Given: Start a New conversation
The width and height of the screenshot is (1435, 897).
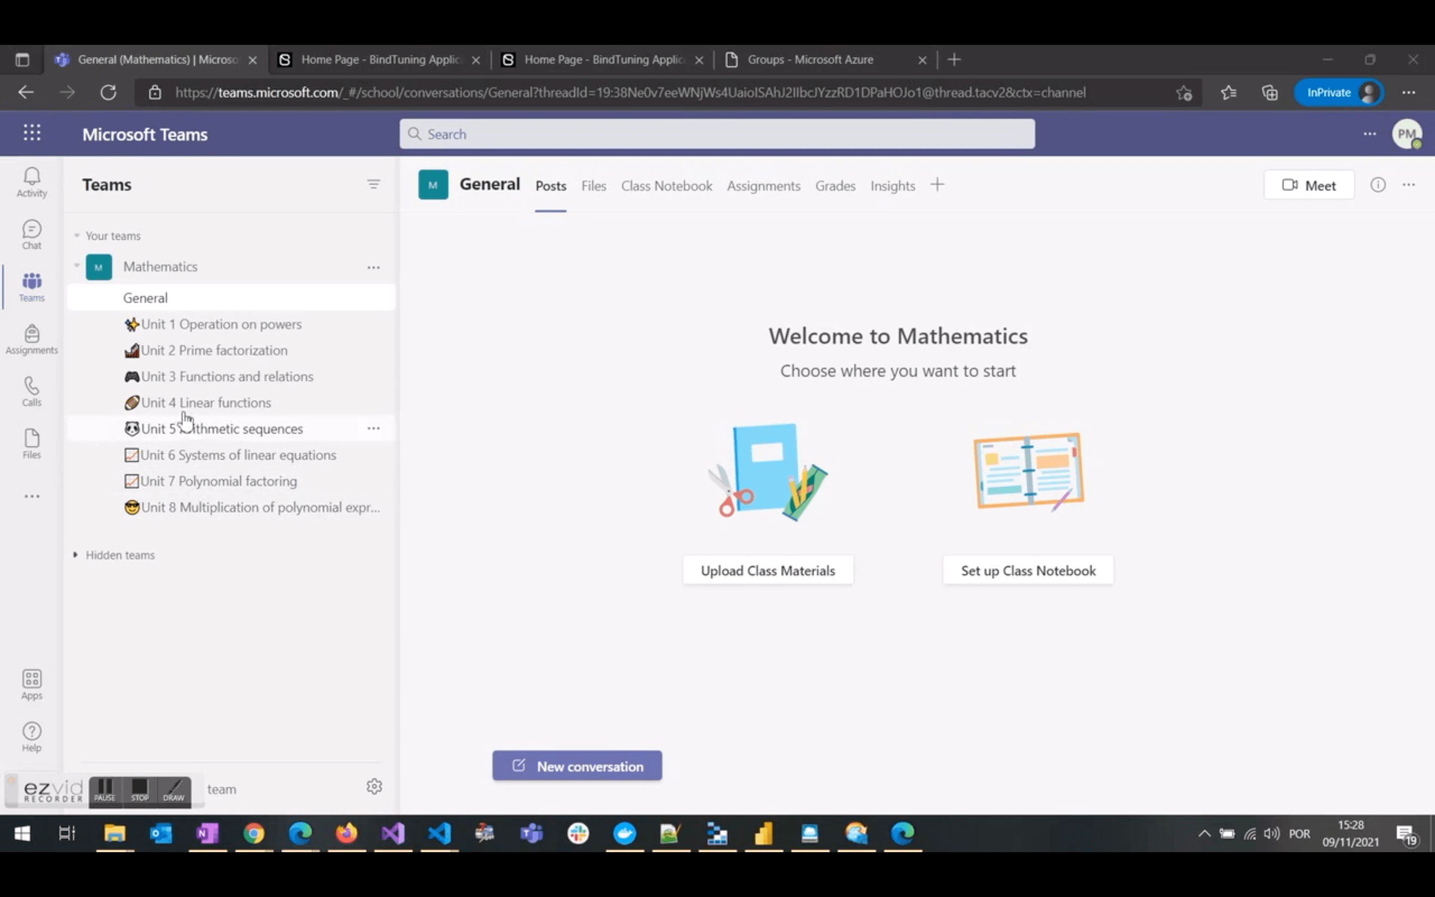Looking at the screenshot, I should pos(577,766).
